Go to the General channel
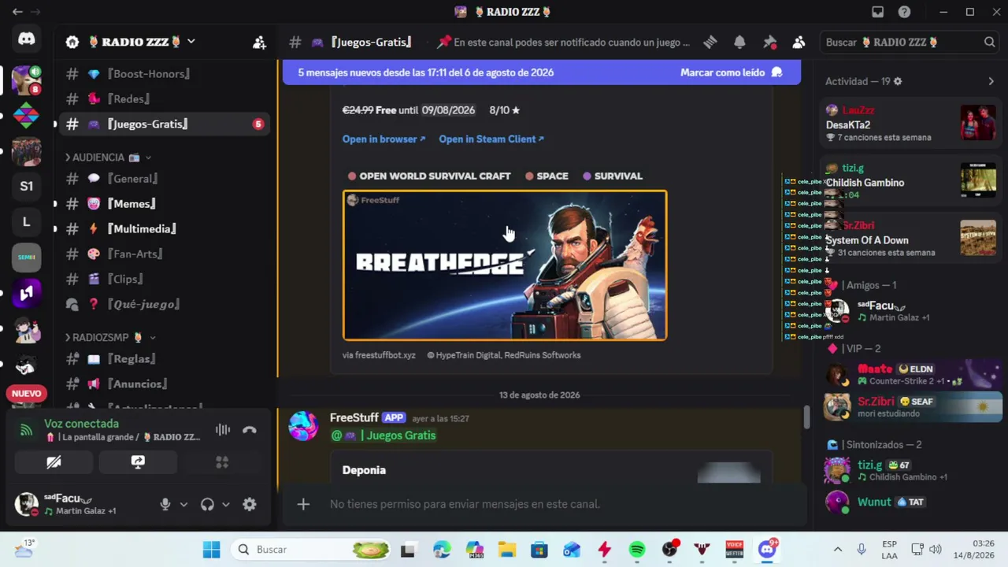 pos(164,179)
